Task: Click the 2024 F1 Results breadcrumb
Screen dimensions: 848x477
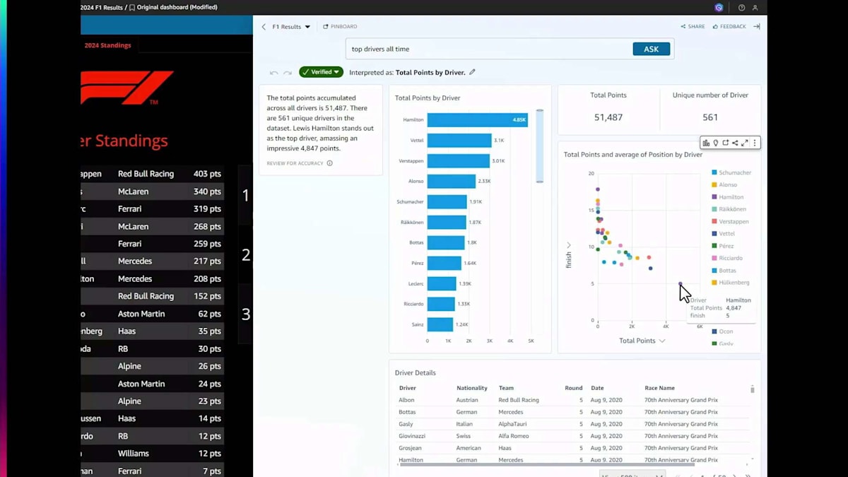Action: coord(102,8)
